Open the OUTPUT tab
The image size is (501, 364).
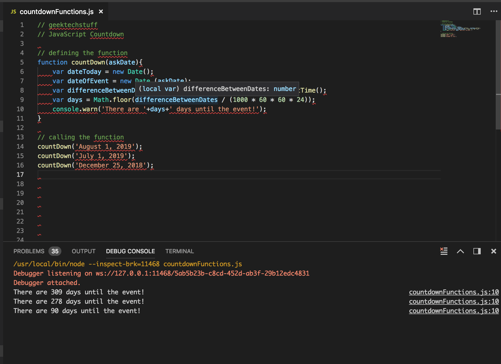click(83, 251)
